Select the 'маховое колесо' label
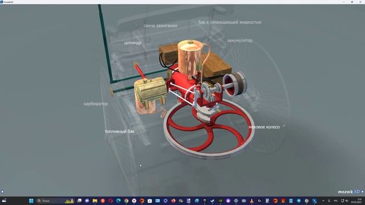Image resolution: width=365 pixels, height=205 pixels. pyautogui.click(x=264, y=127)
